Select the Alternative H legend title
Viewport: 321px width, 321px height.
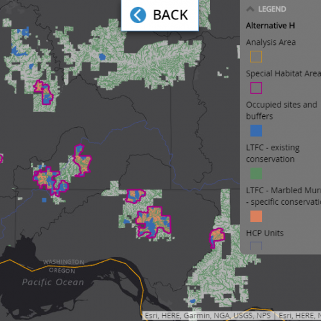click(270, 26)
